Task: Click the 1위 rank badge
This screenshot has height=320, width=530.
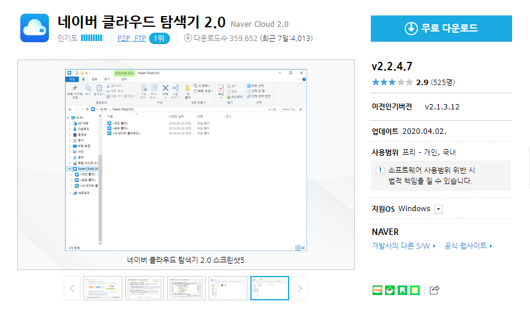Action: click(159, 38)
